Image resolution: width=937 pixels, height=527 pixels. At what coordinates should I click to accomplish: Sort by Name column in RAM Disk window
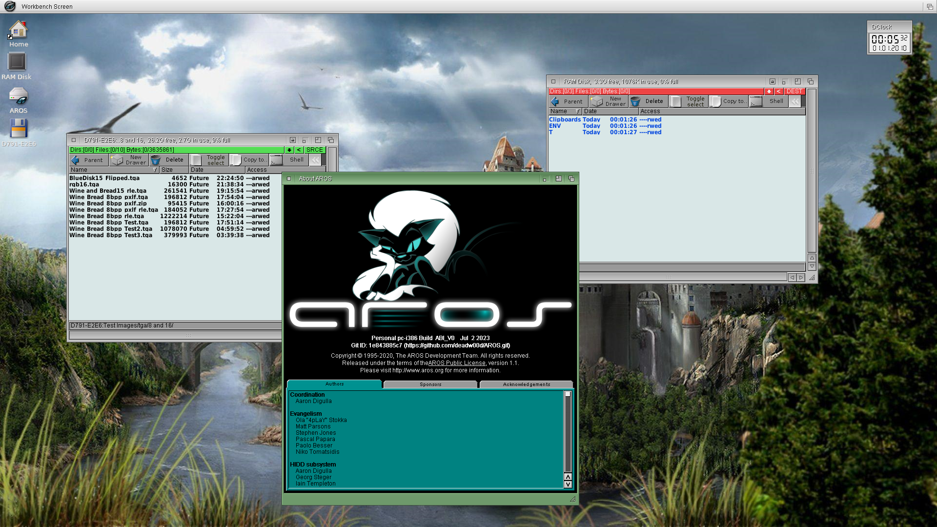tap(565, 111)
